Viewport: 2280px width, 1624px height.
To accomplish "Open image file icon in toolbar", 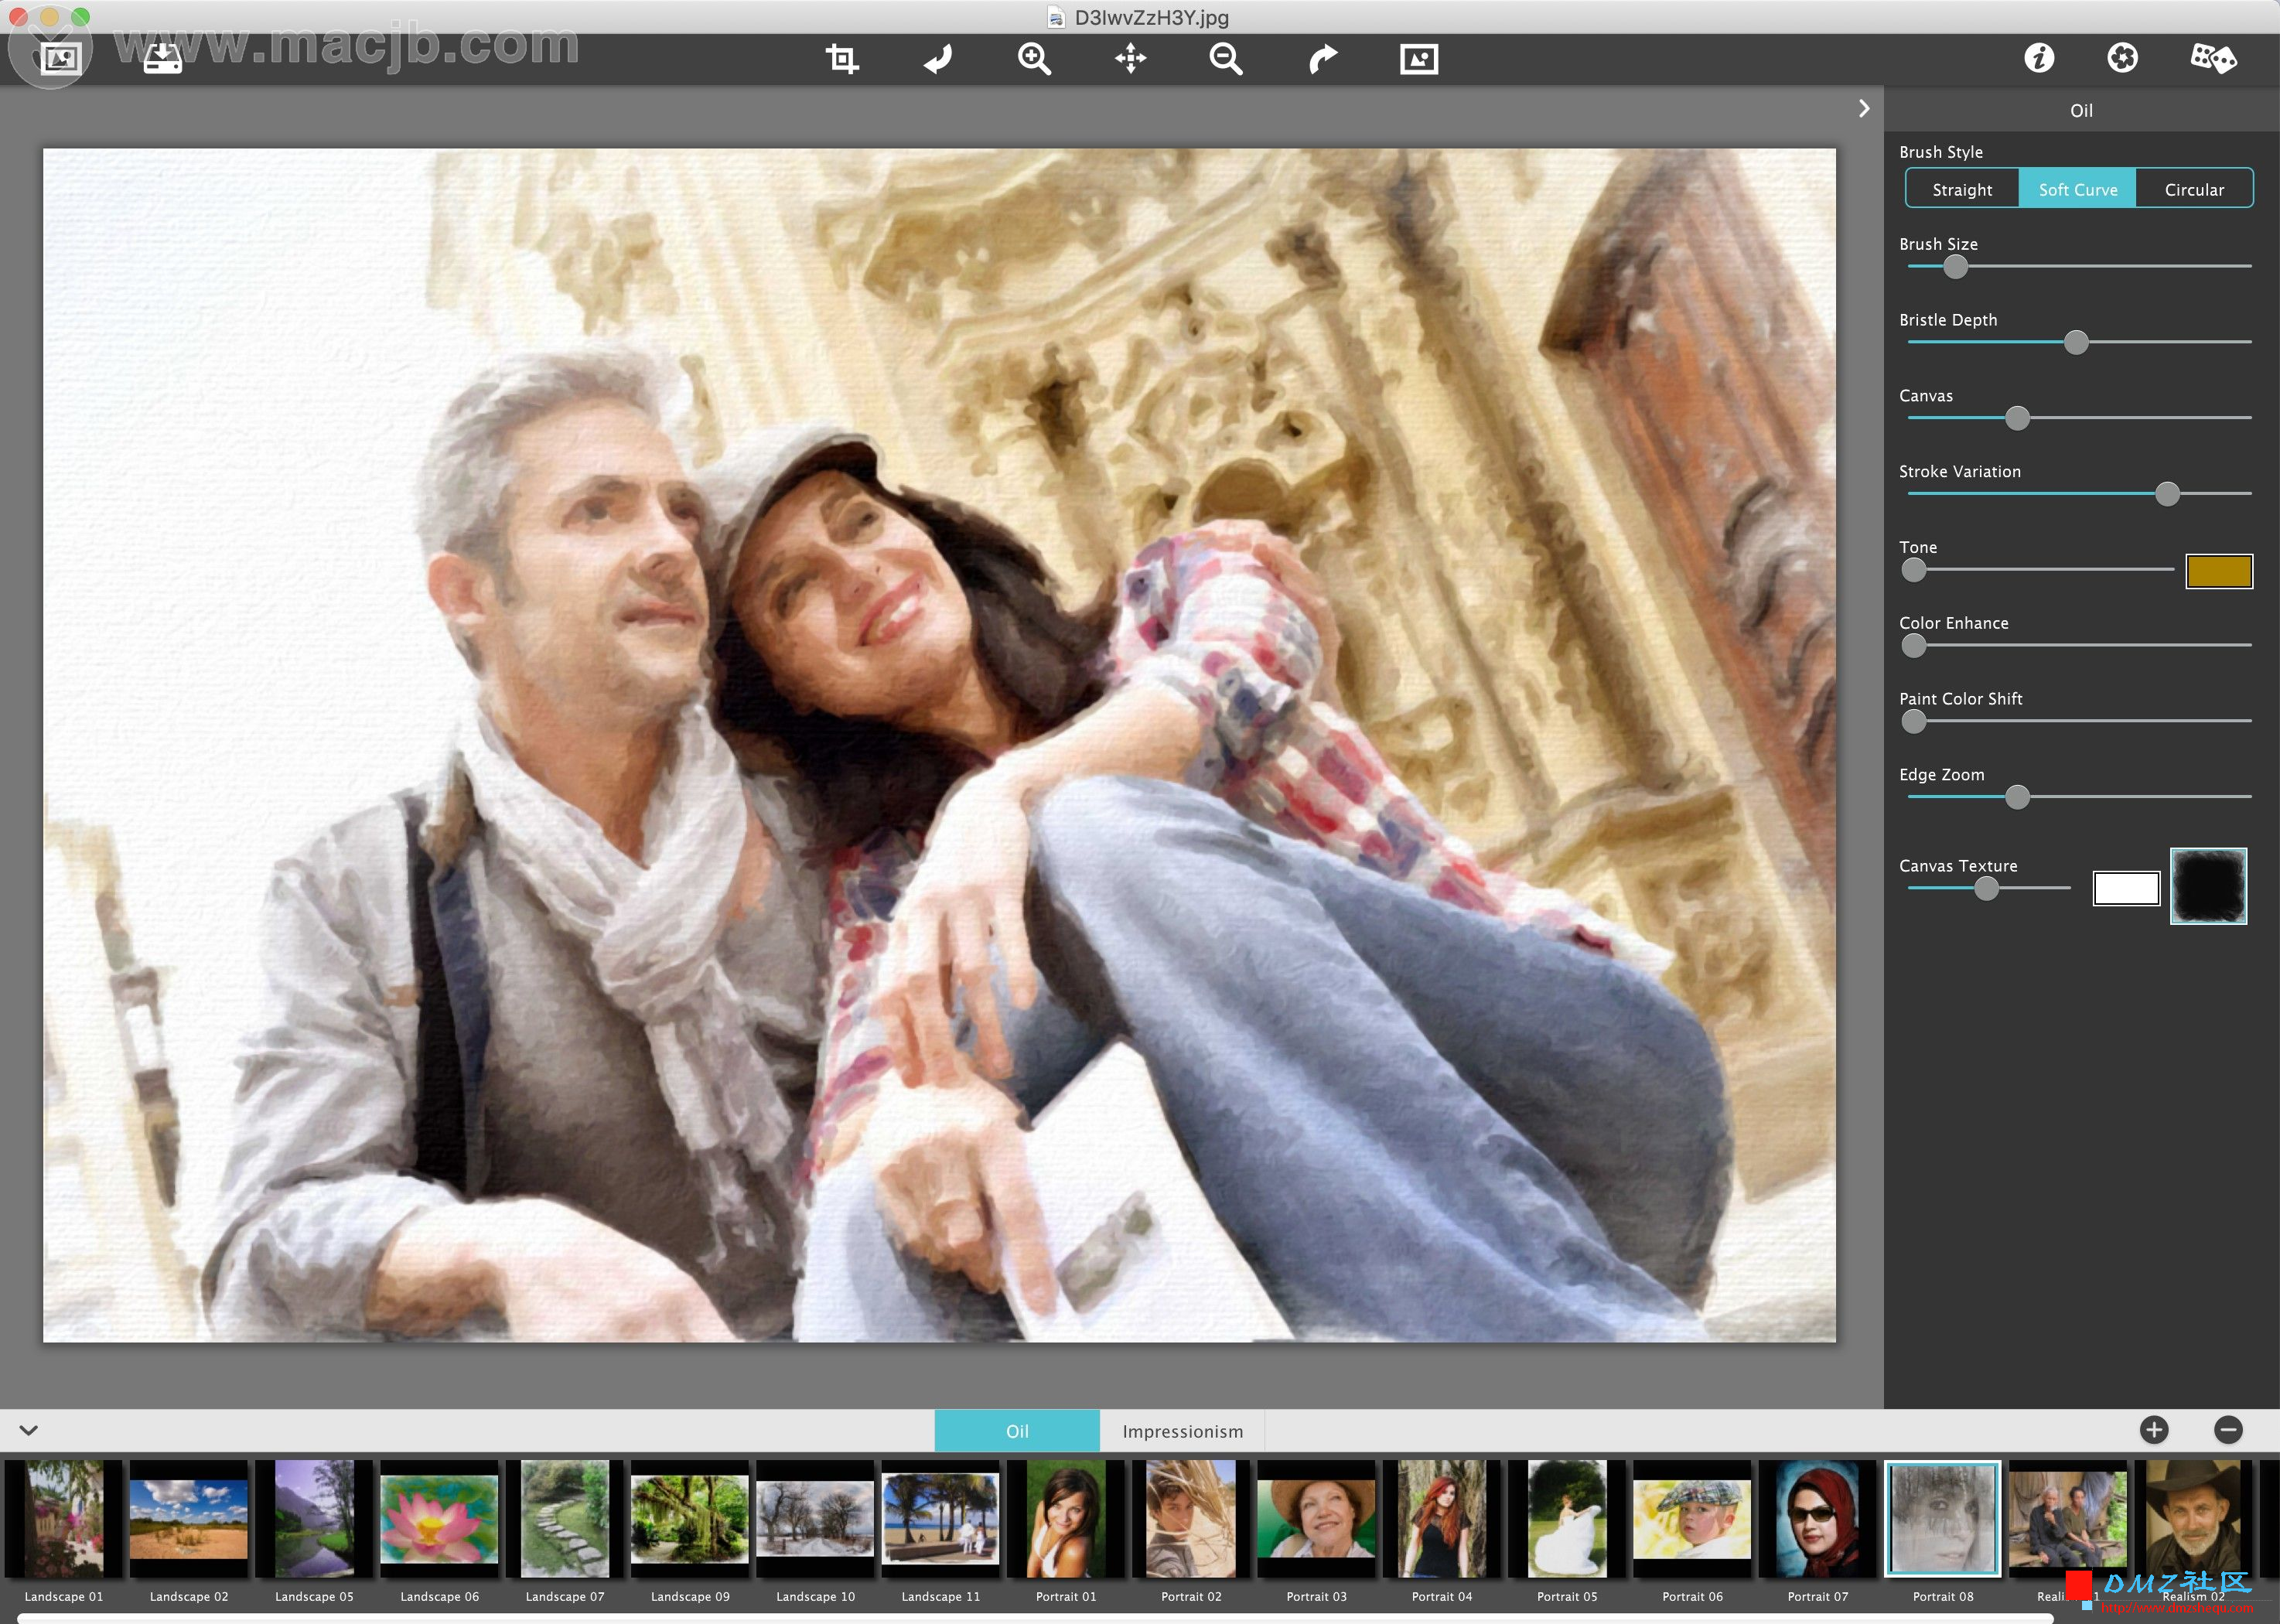I will pos(60,58).
